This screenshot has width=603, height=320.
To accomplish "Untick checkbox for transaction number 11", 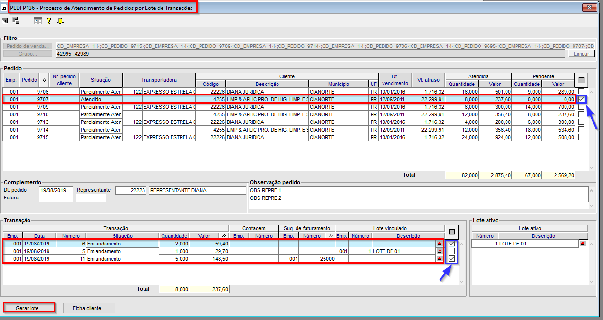I will (x=452, y=259).
